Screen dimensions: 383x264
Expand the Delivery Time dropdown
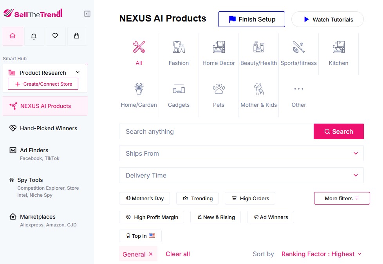(241, 175)
